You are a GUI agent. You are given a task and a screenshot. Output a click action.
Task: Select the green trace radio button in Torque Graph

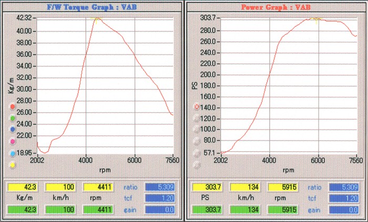coord(13,118)
